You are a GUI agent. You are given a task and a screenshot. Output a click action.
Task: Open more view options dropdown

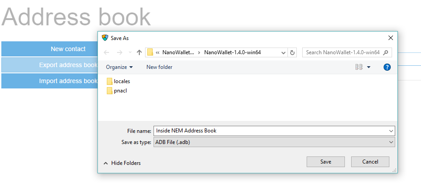[x=368, y=67]
